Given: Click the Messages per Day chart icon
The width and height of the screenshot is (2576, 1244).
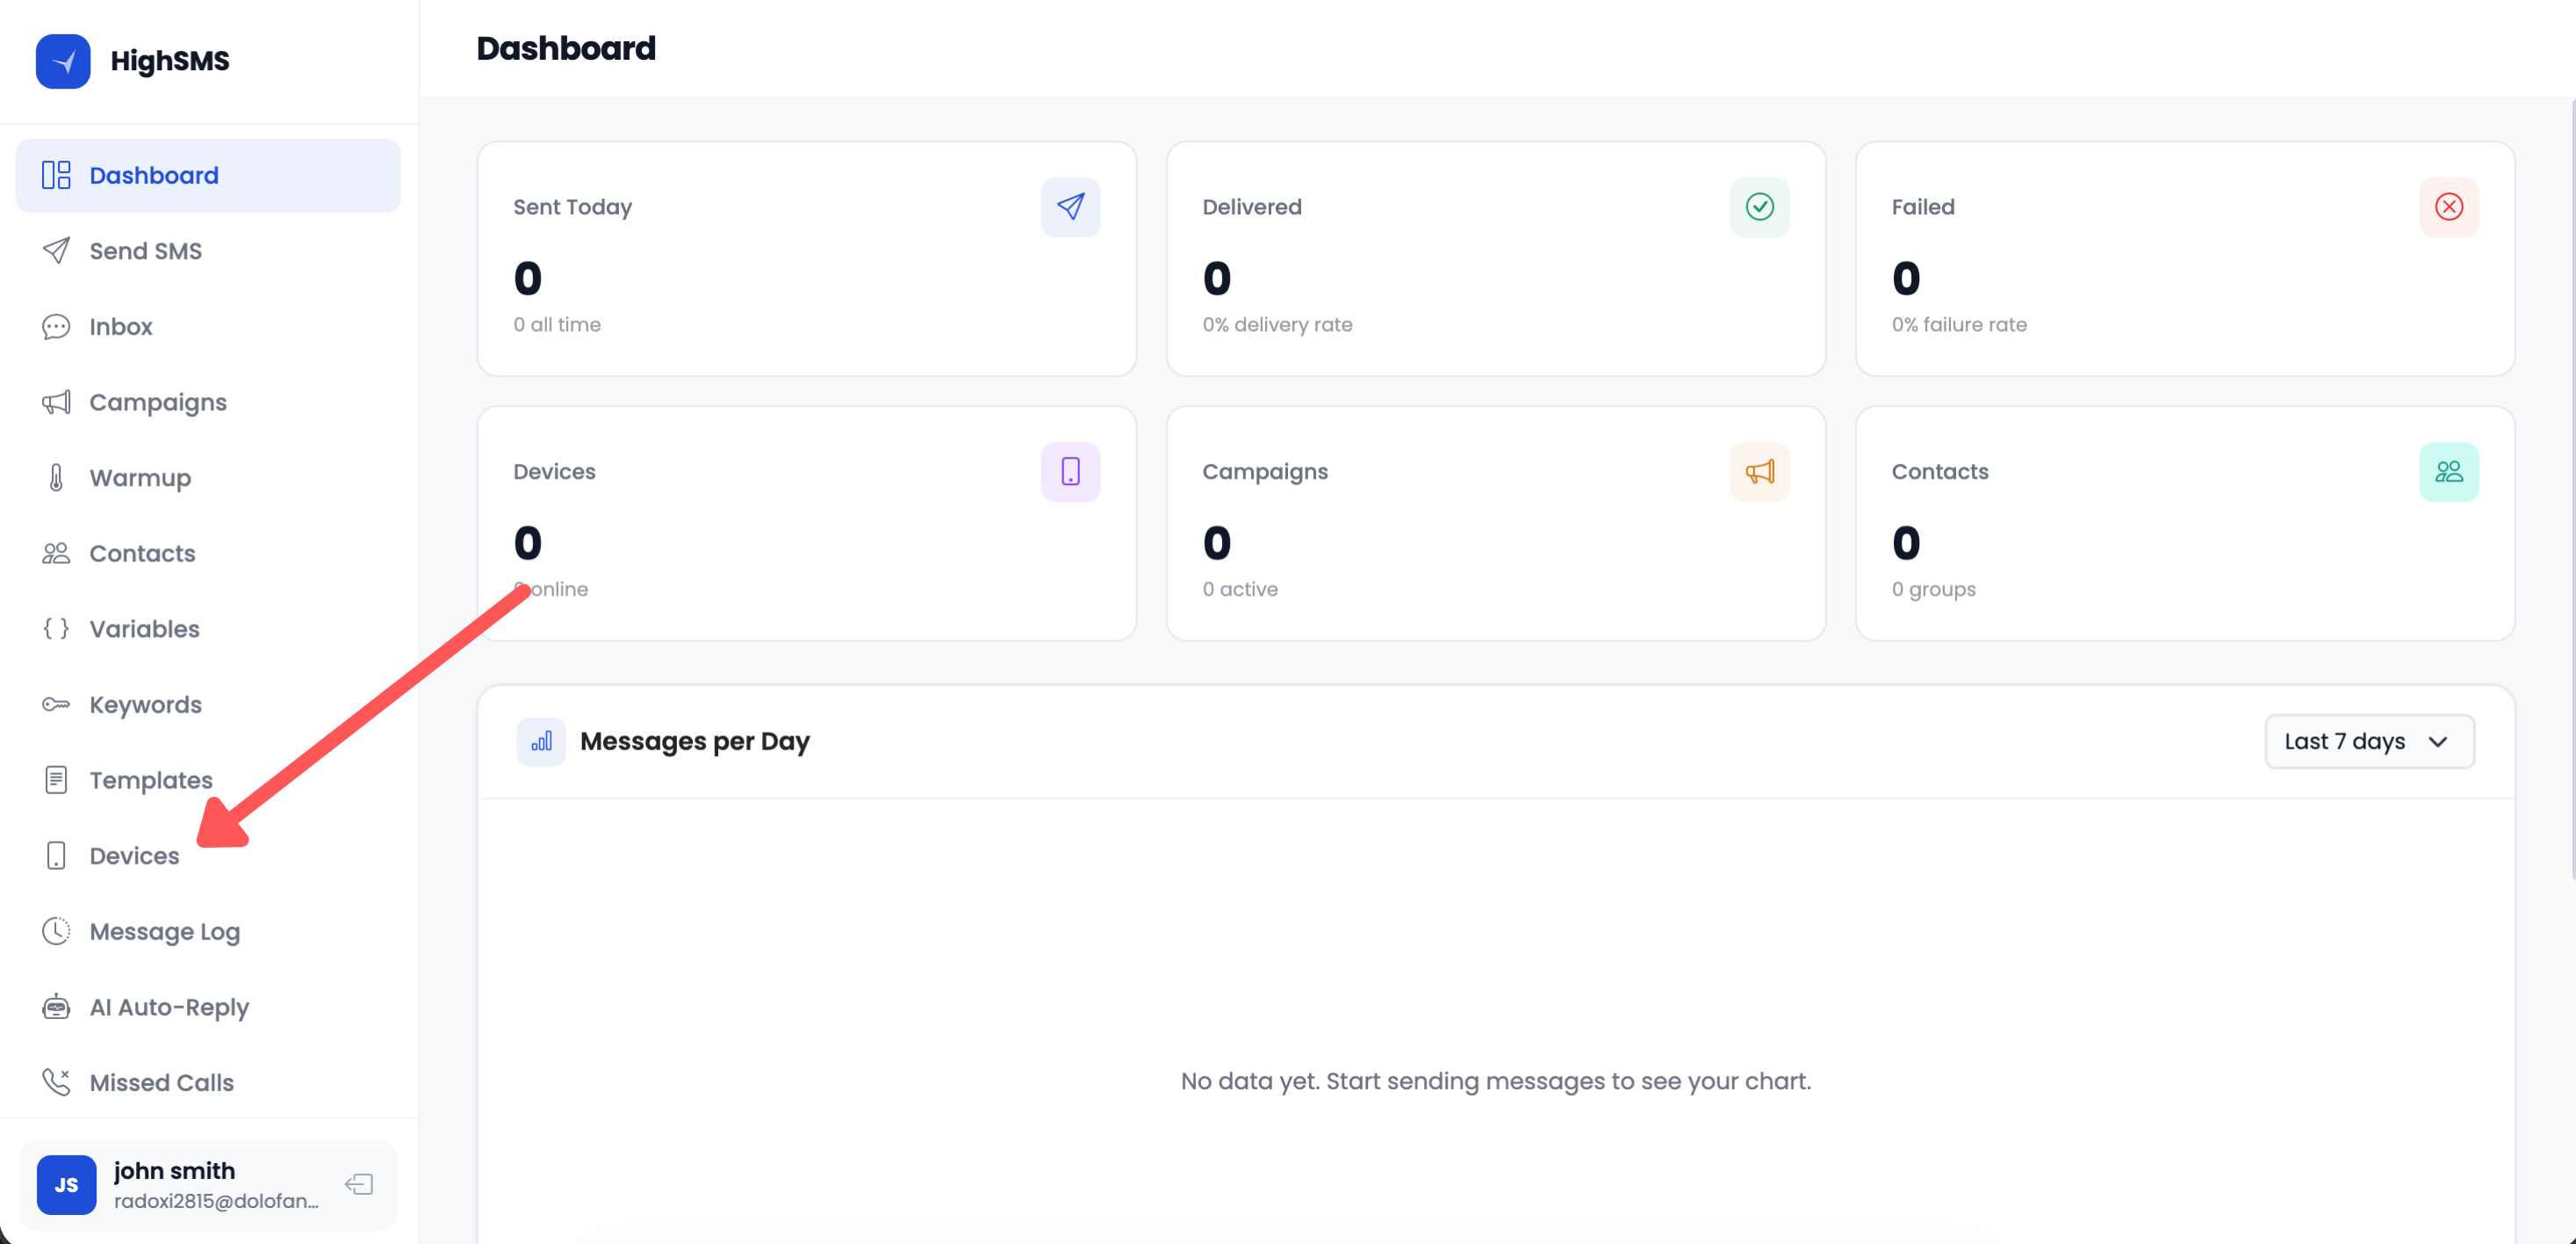Looking at the screenshot, I should coord(541,741).
